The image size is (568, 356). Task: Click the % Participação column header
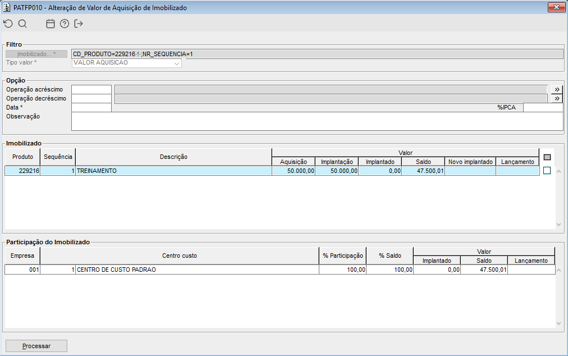coord(343,255)
